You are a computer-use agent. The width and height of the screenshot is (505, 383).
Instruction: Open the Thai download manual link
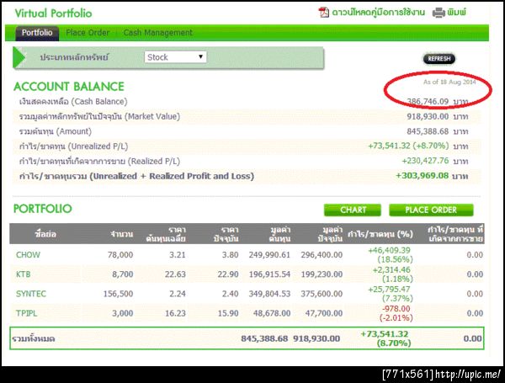pos(379,13)
